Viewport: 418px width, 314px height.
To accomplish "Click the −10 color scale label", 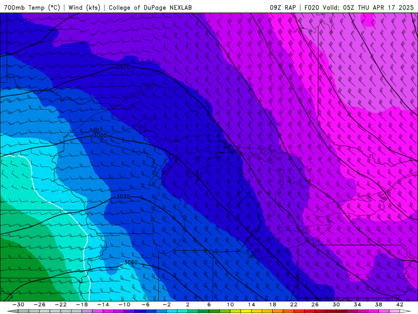I will click(x=124, y=305).
